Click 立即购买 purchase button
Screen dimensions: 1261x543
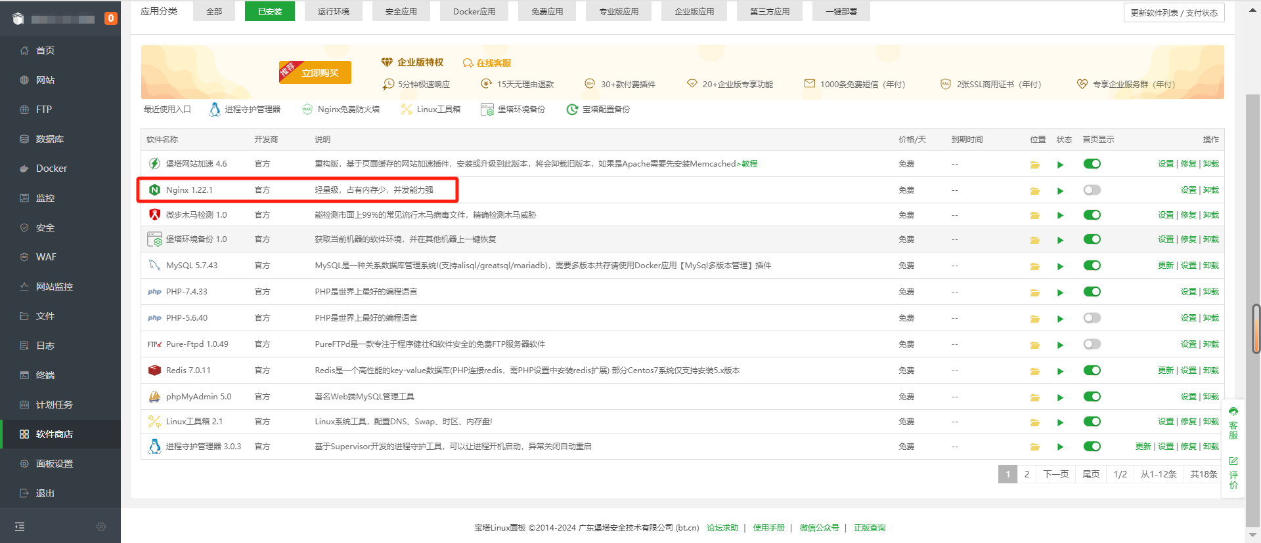(315, 72)
